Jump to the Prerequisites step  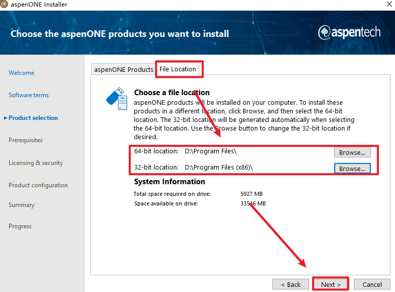(25, 140)
